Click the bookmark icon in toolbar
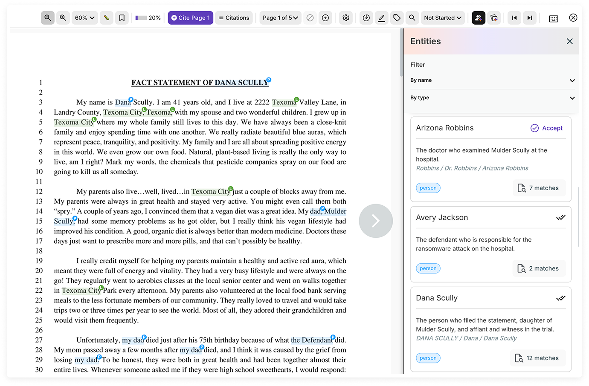The width and height of the screenshot is (589, 386). point(122,18)
